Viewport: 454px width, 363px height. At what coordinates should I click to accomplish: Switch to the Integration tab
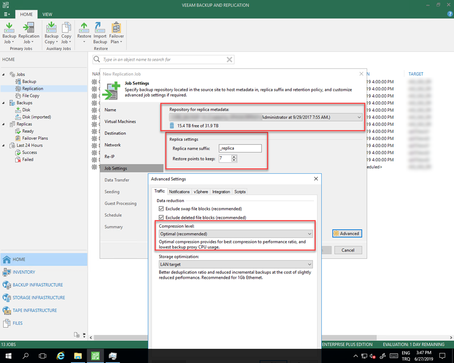221,191
